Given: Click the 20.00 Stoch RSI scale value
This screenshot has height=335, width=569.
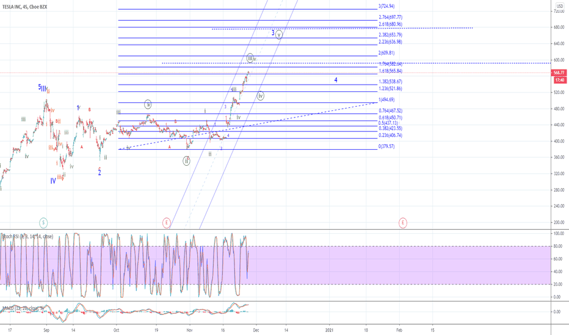Looking at the screenshot, I should click(558, 284).
